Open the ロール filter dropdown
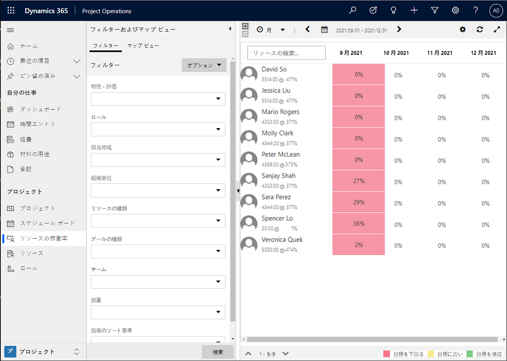This screenshot has width=507, height=361. click(158, 130)
